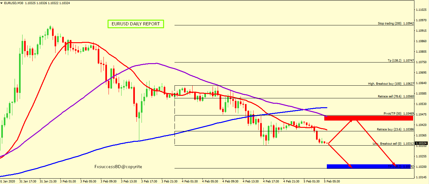Click the Tp (138.2) 1.10747 level label

400,60
